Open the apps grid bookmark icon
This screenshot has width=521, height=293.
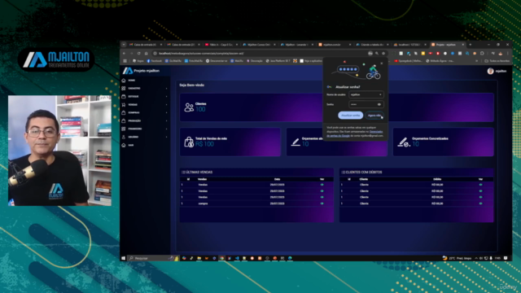tap(125, 61)
